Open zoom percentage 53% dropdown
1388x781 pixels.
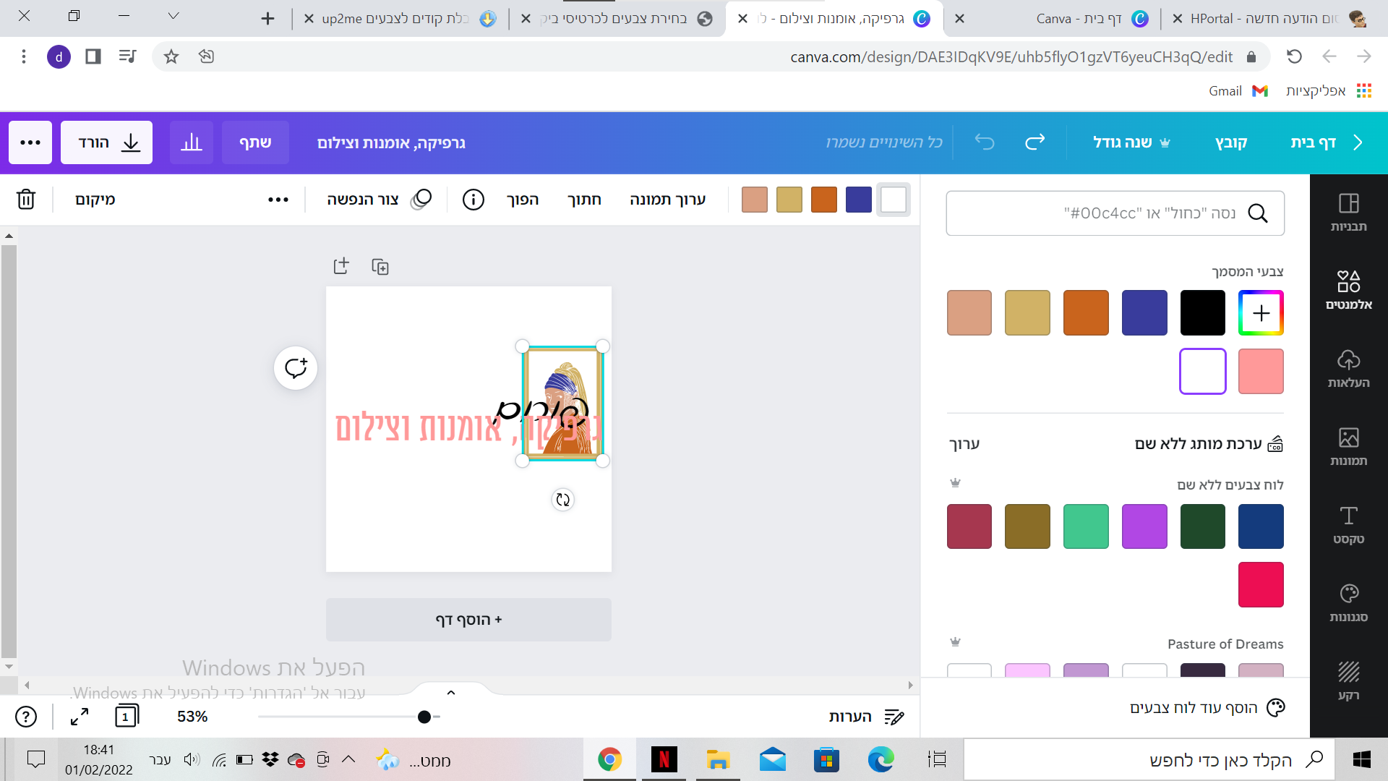click(x=192, y=717)
